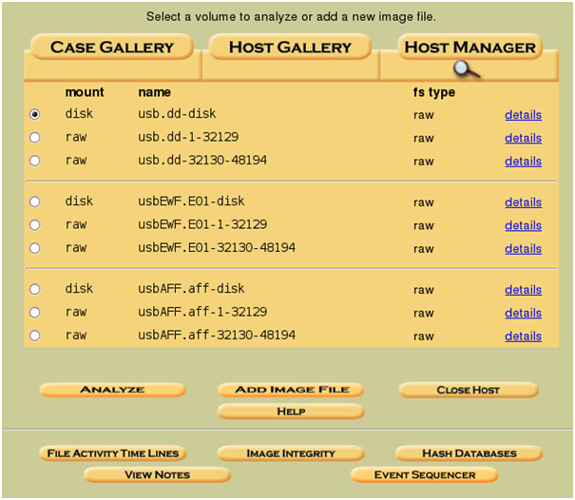Click the magnifying glass icon under Host Manager
Viewport: 575px width, 500px height.
pos(466,69)
